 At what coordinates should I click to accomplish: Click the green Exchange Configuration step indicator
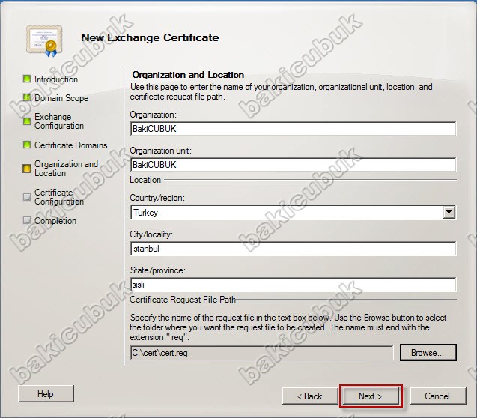pos(27,121)
